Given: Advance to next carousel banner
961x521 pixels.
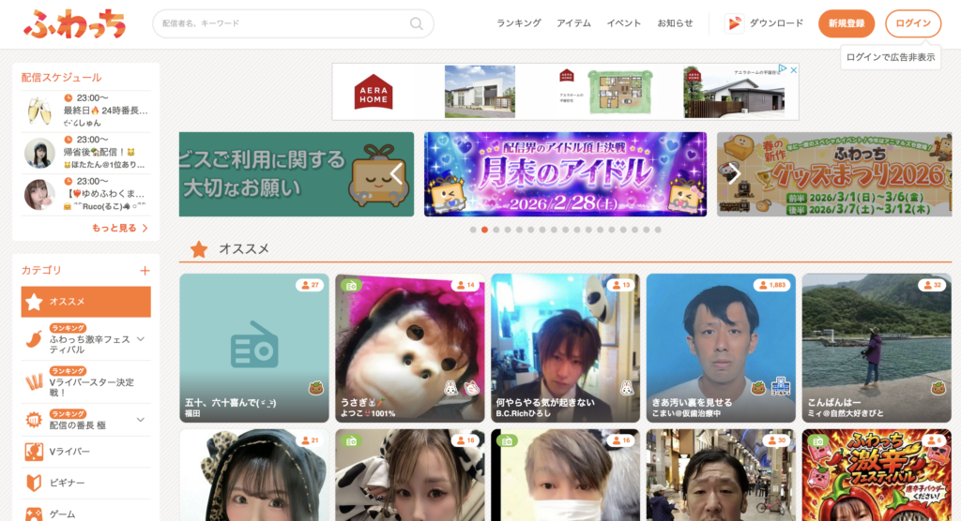Looking at the screenshot, I should 735,173.
